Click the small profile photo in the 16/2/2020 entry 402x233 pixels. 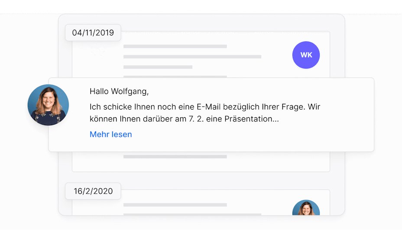pos(306,207)
